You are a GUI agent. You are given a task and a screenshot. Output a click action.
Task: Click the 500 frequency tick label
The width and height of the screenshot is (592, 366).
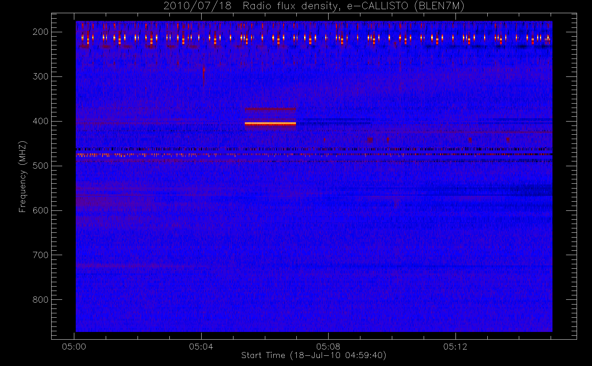40,166
